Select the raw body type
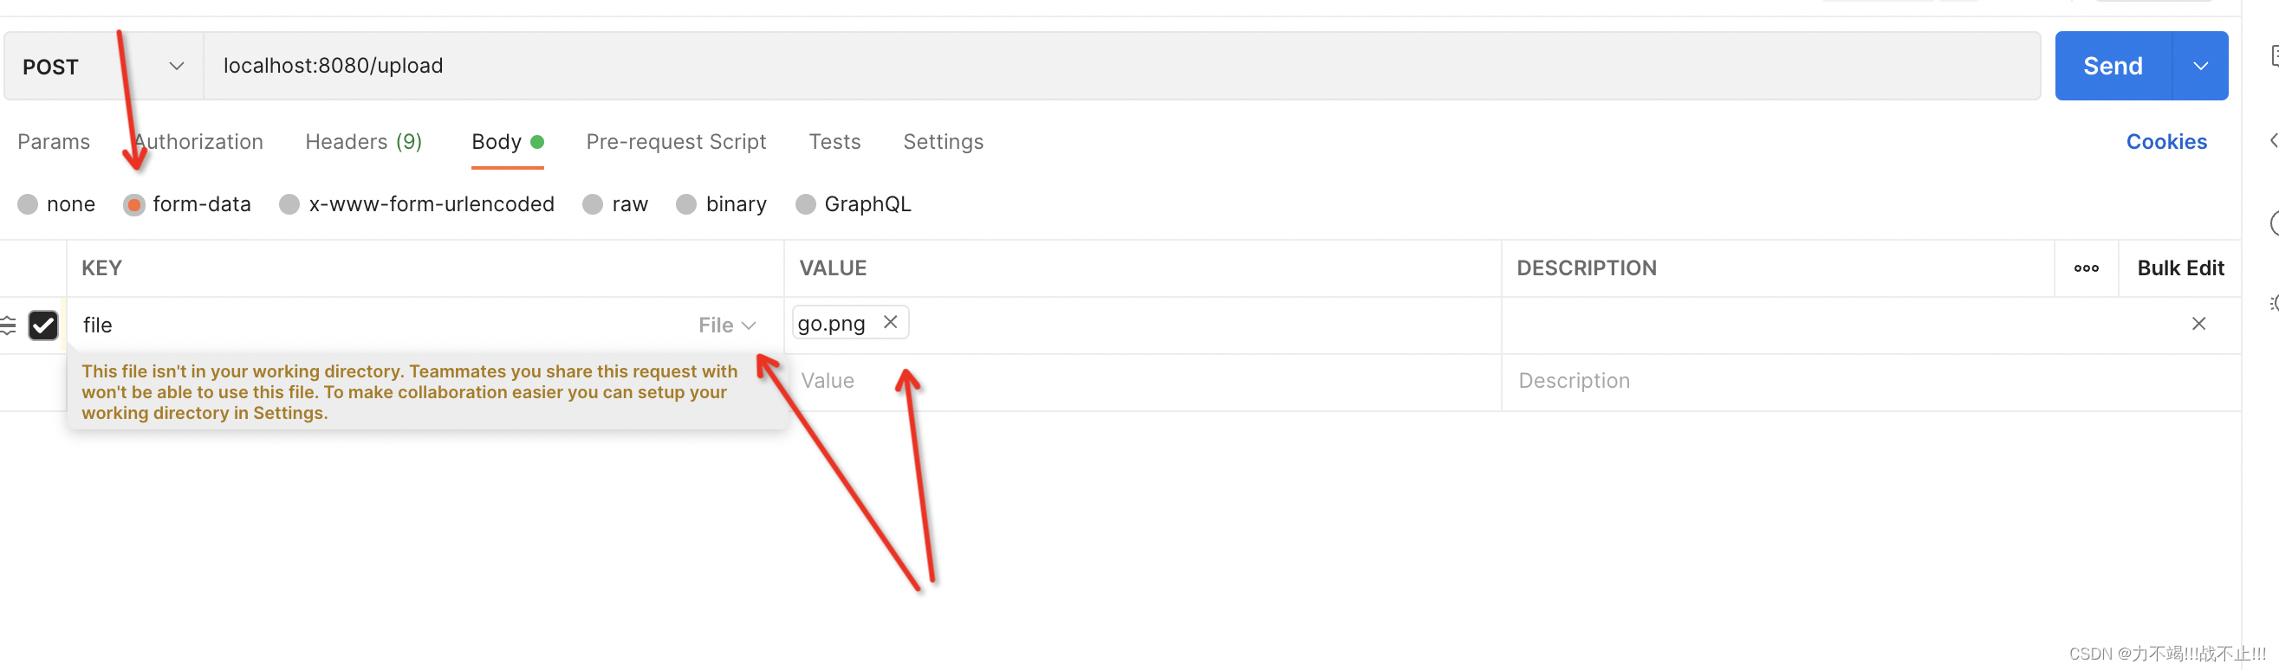The image size is (2279, 670). pyautogui.click(x=593, y=205)
